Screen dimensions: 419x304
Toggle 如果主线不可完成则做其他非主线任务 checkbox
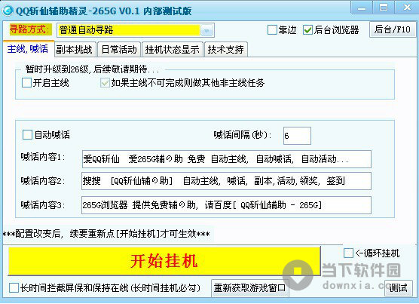tap(105, 83)
